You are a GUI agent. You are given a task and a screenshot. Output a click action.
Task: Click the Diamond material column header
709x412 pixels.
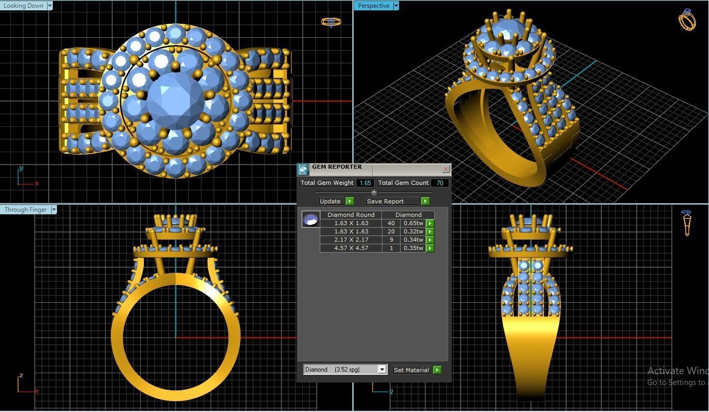pyautogui.click(x=408, y=215)
